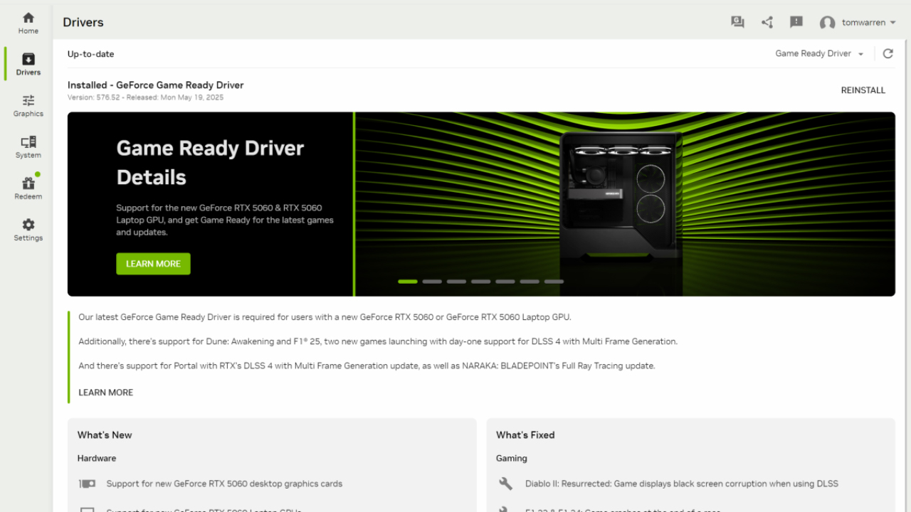Jump to the sixth banner slide indicator

pos(530,282)
